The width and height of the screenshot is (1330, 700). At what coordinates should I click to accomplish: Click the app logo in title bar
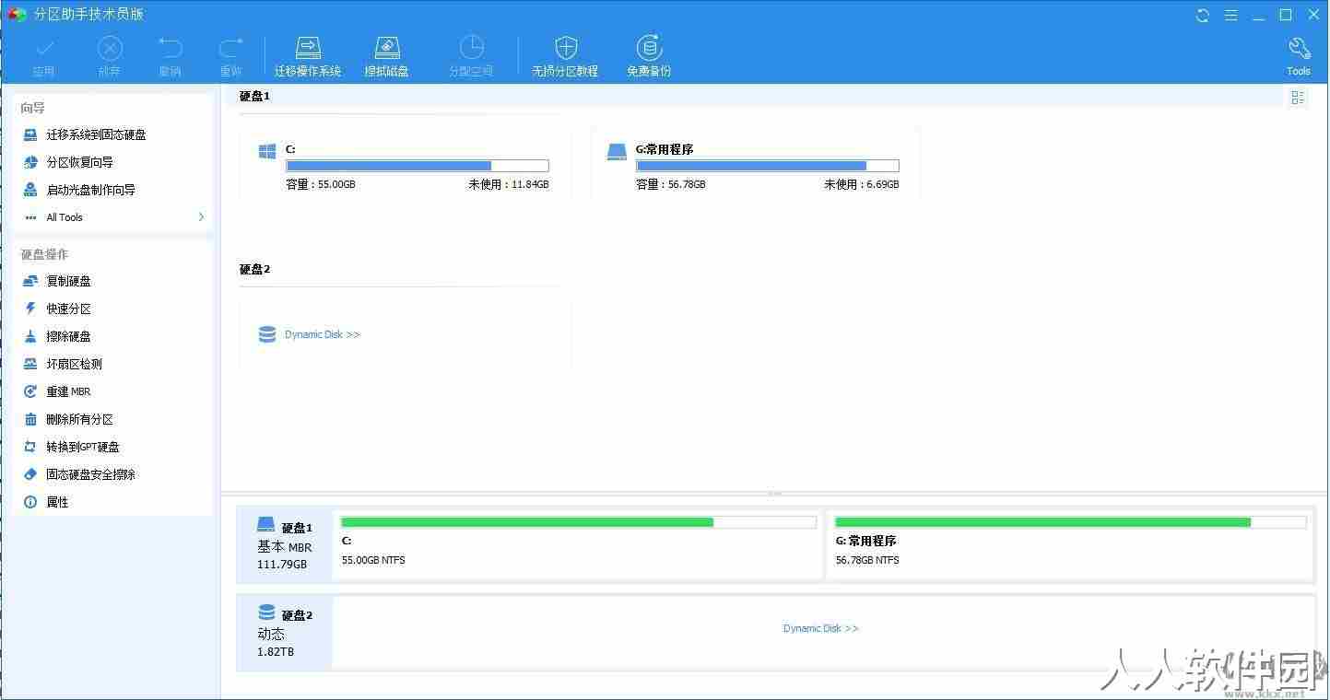17,15
